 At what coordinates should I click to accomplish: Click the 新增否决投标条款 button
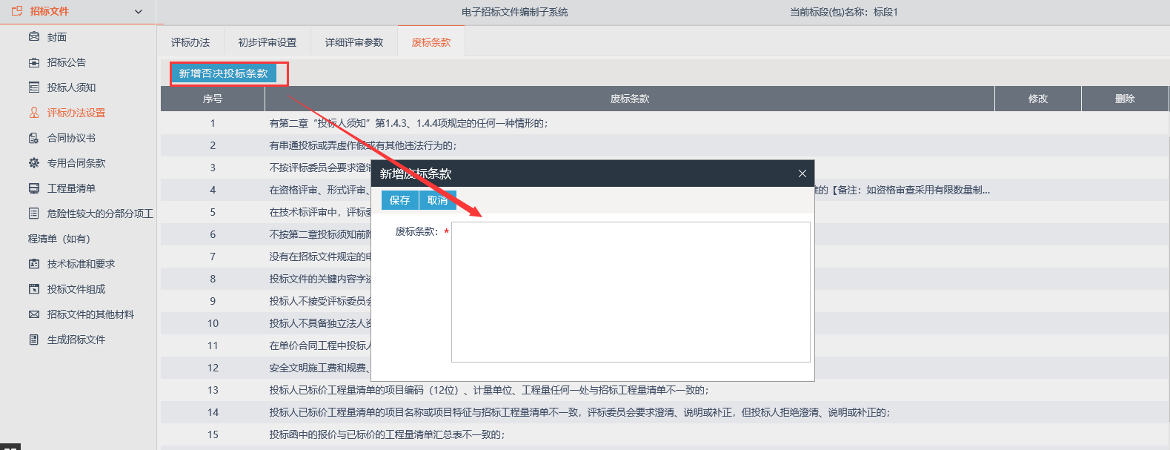(x=223, y=73)
